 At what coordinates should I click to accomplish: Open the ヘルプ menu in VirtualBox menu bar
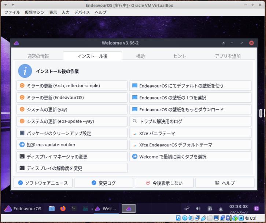[x=100, y=12]
